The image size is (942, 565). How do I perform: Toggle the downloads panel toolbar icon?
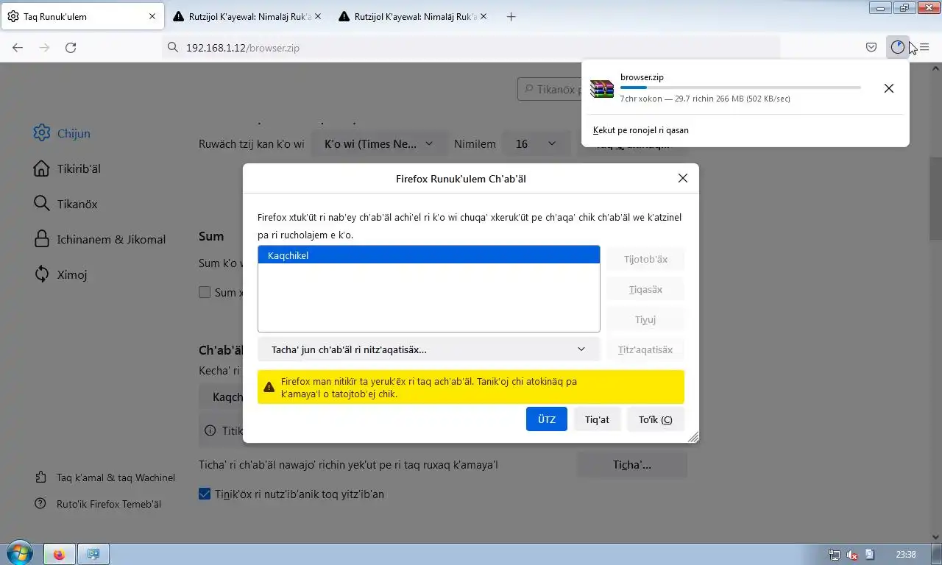(897, 48)
